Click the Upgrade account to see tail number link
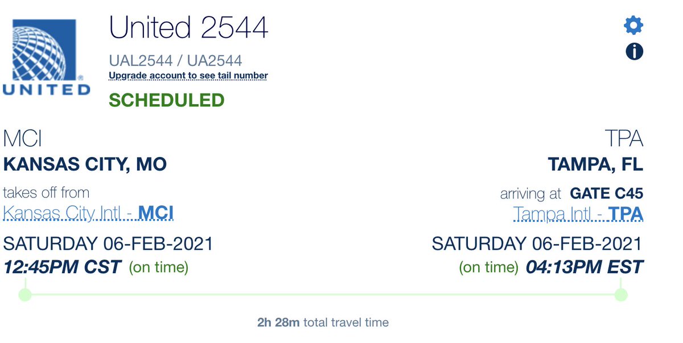This screenshot has height=343, width=683. pos(188,75)
